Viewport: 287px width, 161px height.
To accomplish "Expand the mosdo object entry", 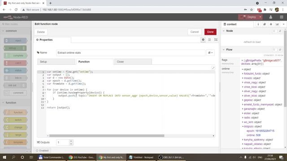I will click(243, 78).
